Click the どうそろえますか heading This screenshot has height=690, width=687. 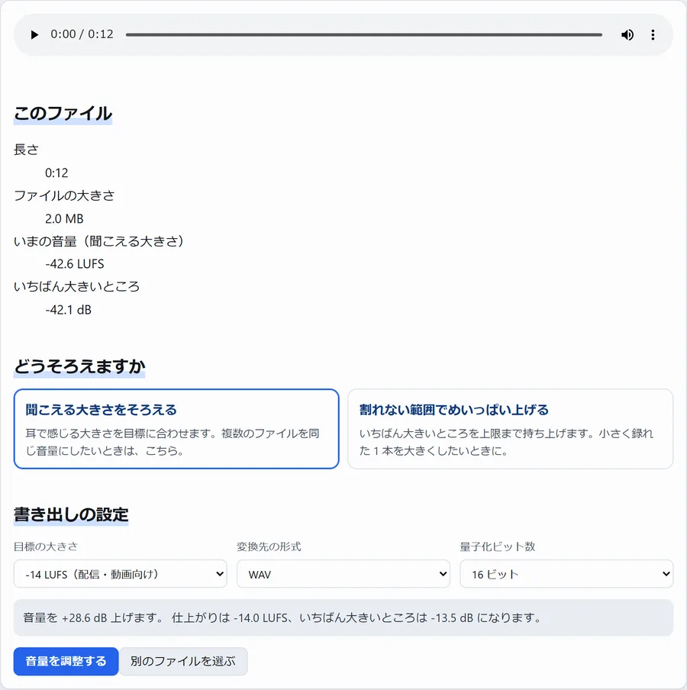point(79,366)
